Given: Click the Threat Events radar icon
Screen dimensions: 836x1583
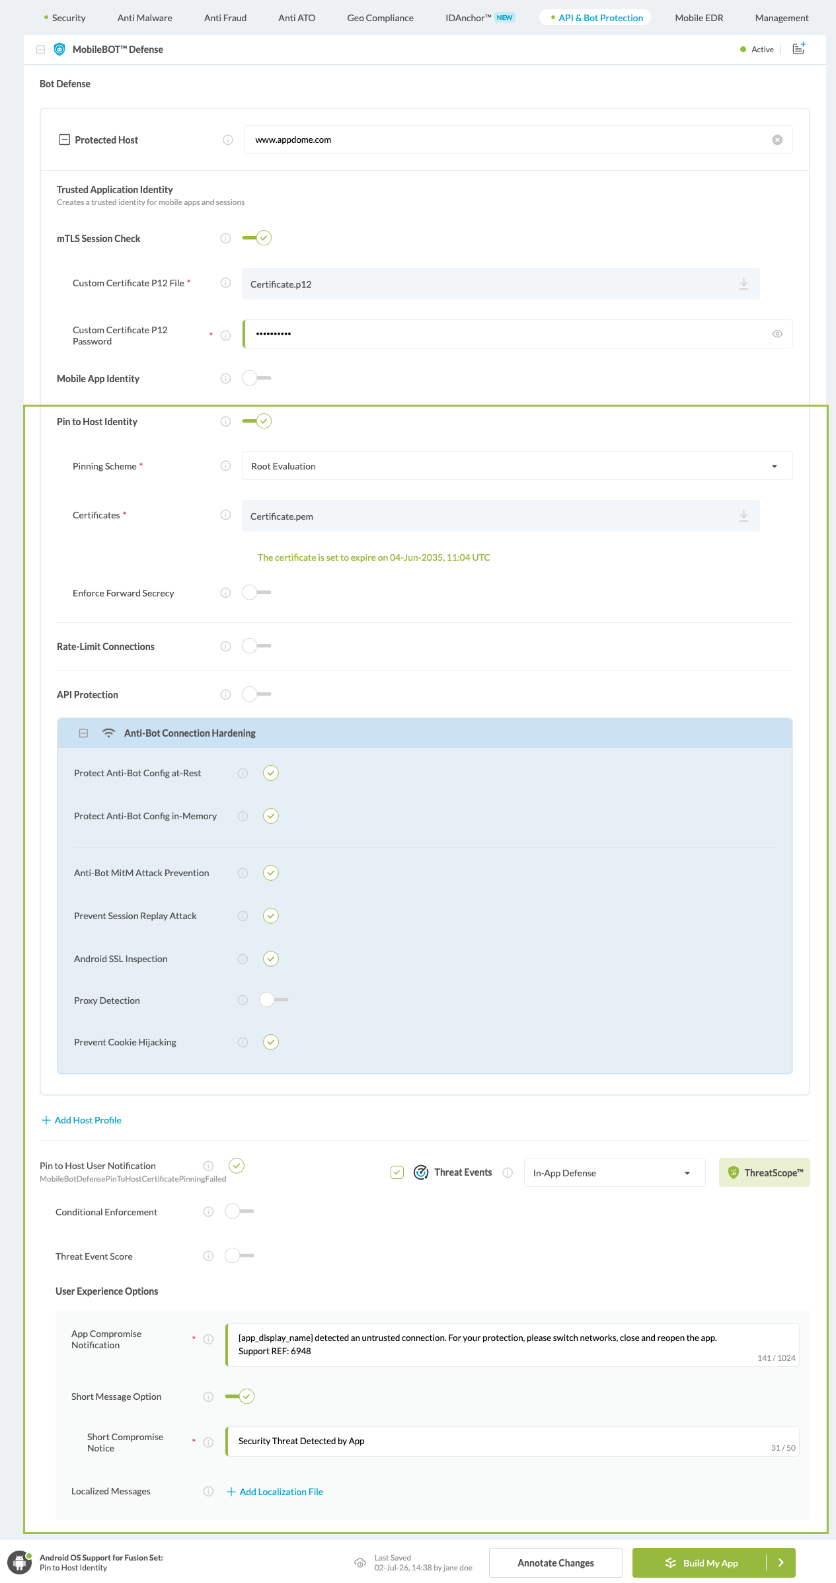Looking at the screenshot, I should click(x=421, y=1172).
